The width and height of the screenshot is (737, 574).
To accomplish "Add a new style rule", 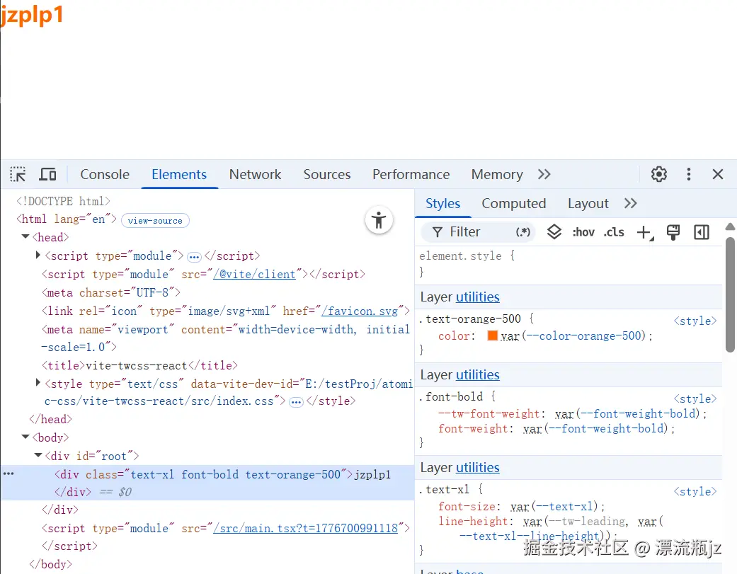I will (645, 232).
